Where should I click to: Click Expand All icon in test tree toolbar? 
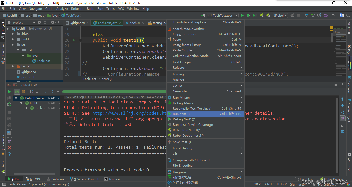46,92
